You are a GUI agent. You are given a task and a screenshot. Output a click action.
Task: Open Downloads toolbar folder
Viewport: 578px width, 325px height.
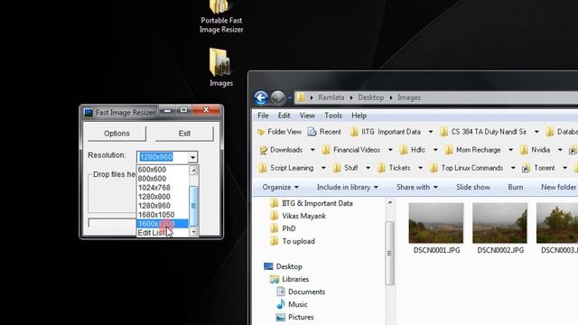281,150
